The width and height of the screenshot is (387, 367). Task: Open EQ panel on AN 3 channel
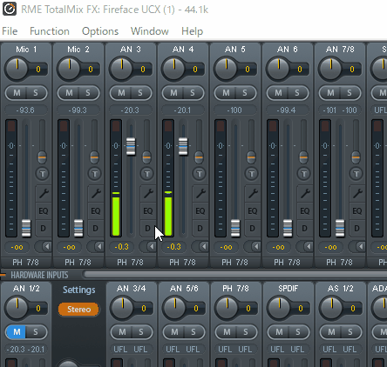point(148,210)
